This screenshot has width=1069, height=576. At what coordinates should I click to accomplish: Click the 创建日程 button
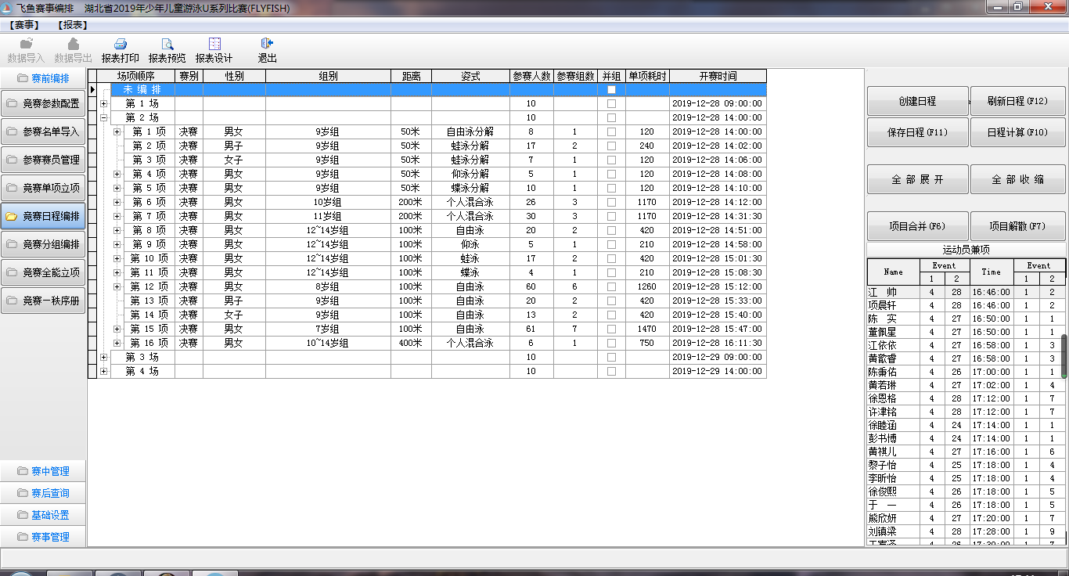pos(917,101)
